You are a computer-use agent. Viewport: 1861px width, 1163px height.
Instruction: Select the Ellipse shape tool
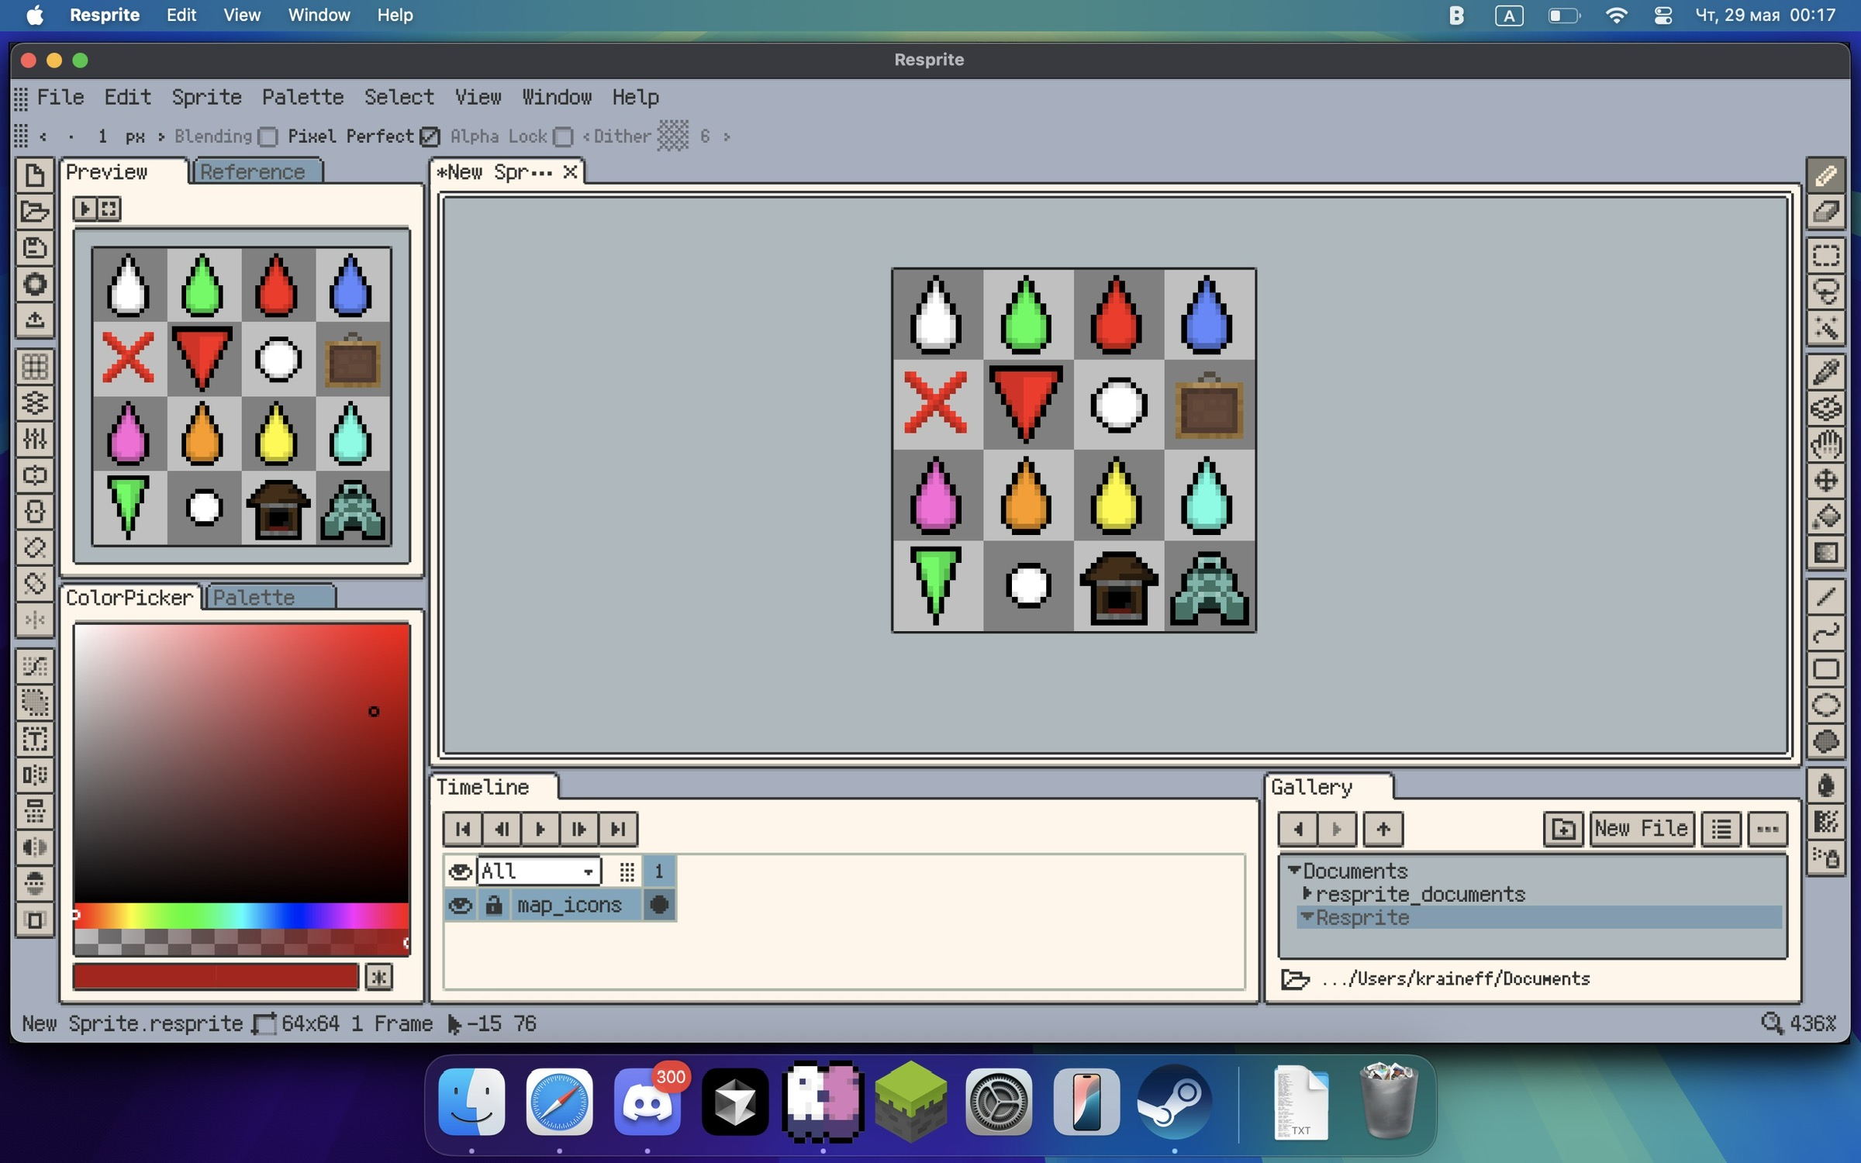1825,706
